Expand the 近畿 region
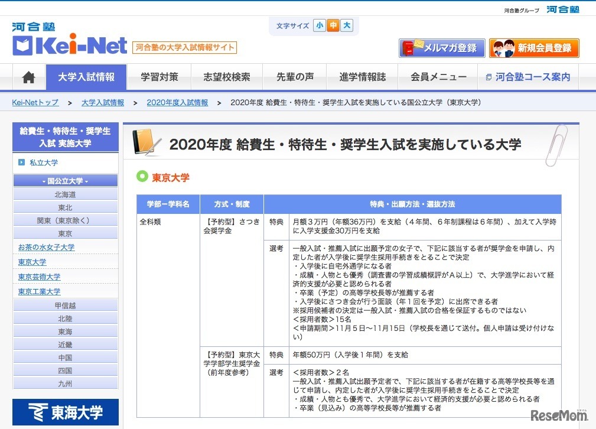Image resolution: width=596 pixels, height=429 pixels. (x=66, y=344)
